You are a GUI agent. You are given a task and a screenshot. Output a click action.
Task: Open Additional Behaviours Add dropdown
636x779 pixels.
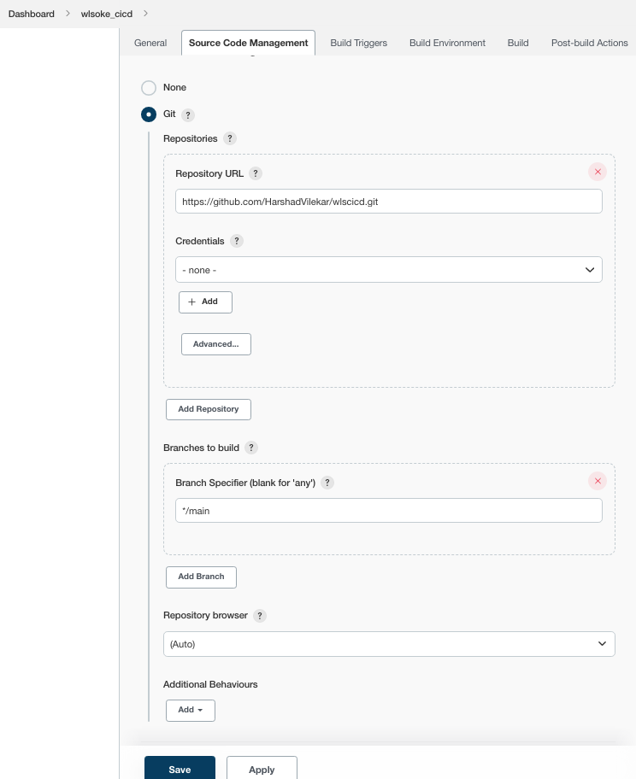pyautogui.click(x=190, y=711)
